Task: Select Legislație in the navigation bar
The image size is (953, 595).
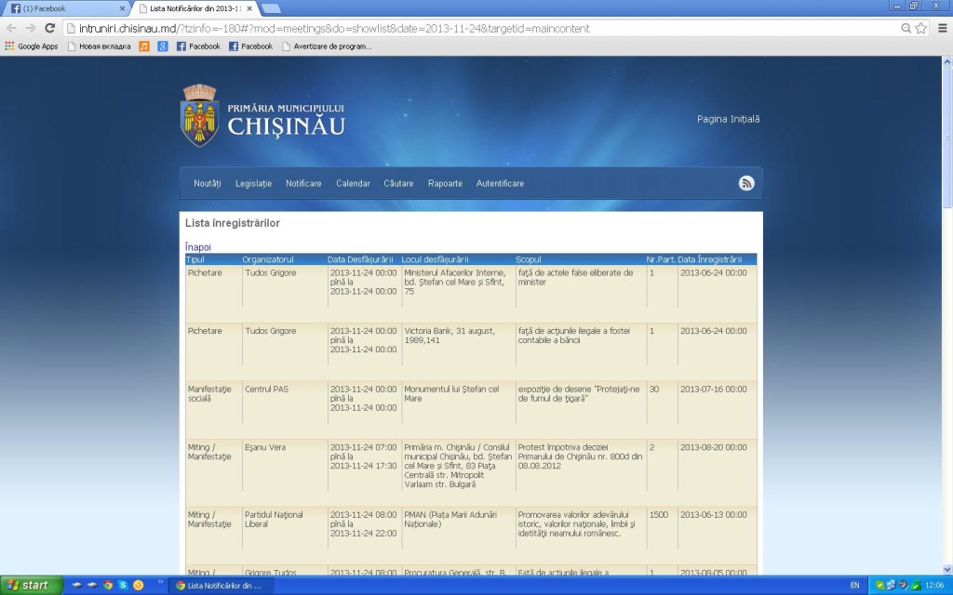Action: (253, 183)
